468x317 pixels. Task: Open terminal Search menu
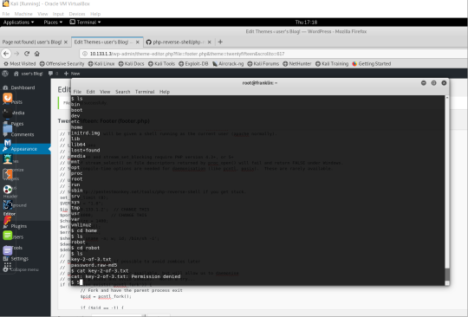[x=123, y=92]
